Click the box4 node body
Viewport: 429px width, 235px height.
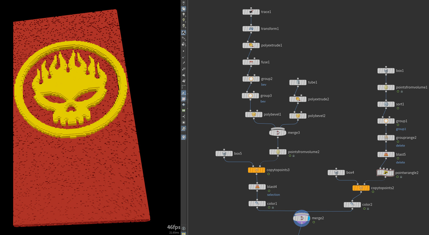(336, 173)
